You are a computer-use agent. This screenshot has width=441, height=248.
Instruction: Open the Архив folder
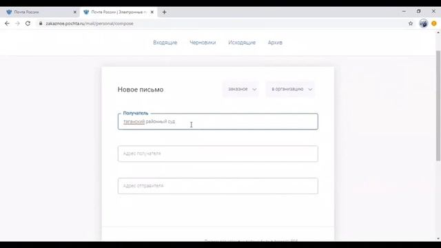click(275, 43)
